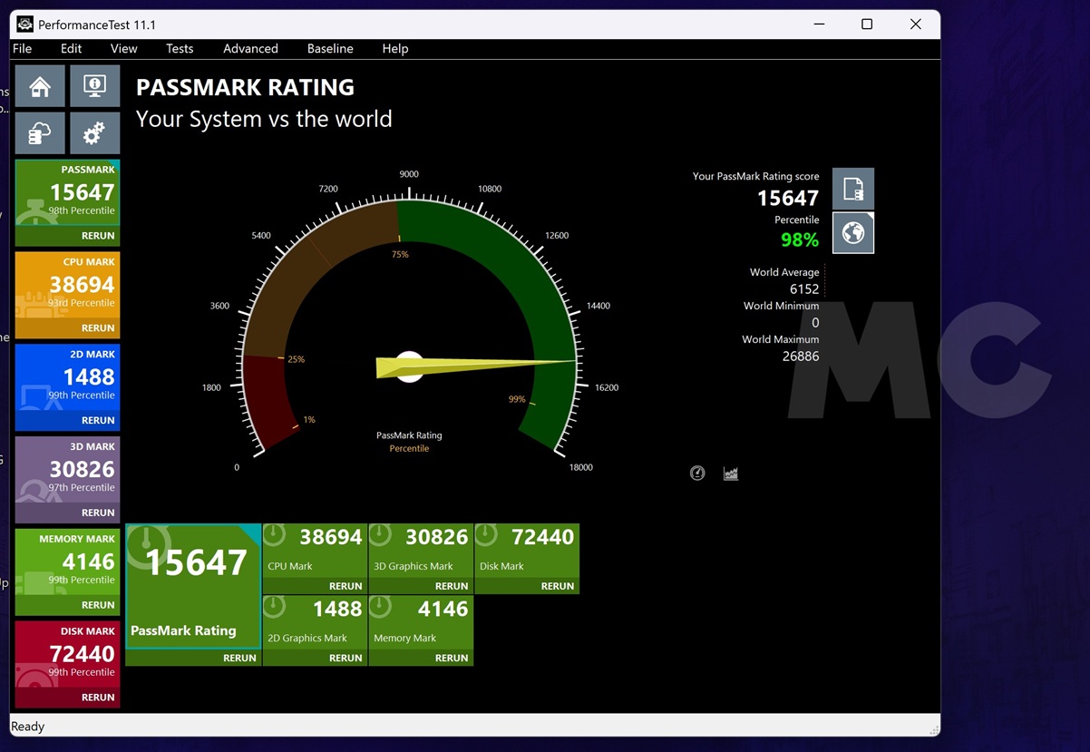Switch to the gauge view icon

coord(697,473)
